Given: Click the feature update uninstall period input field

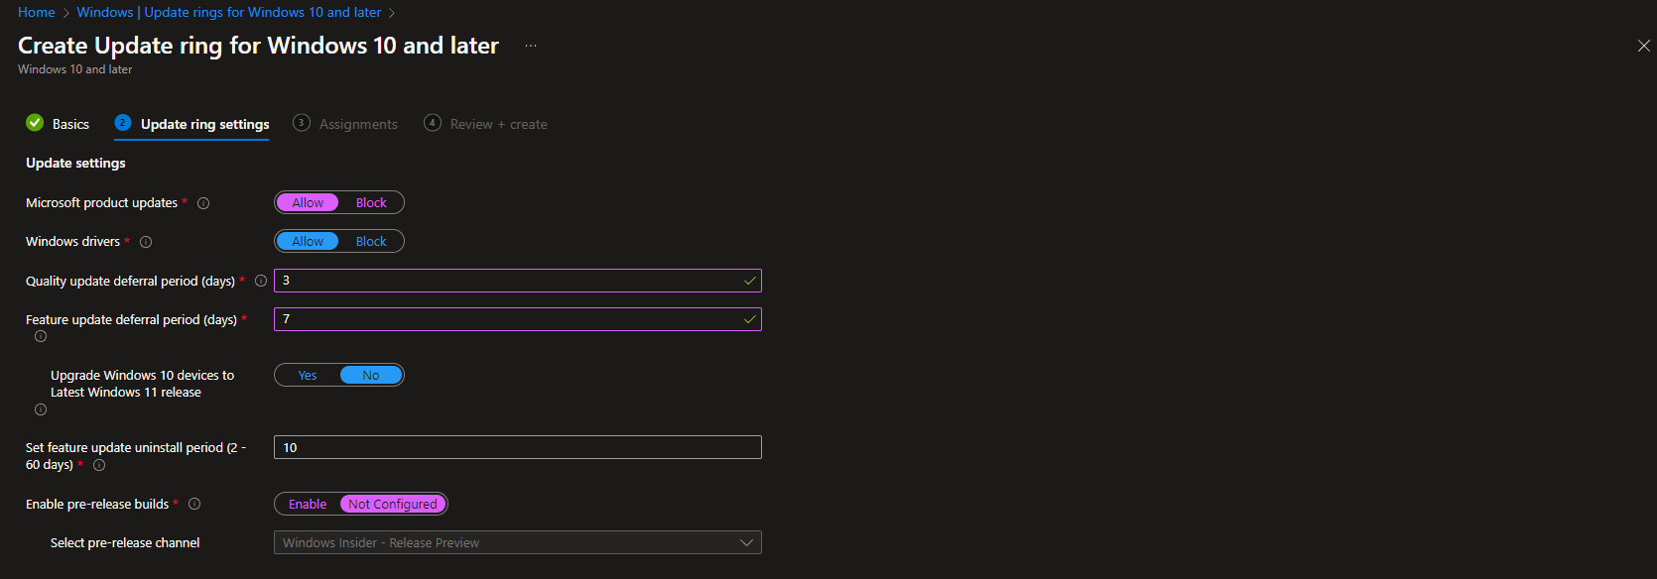Looking at the screenshot, I should click(x=517, y=447).
